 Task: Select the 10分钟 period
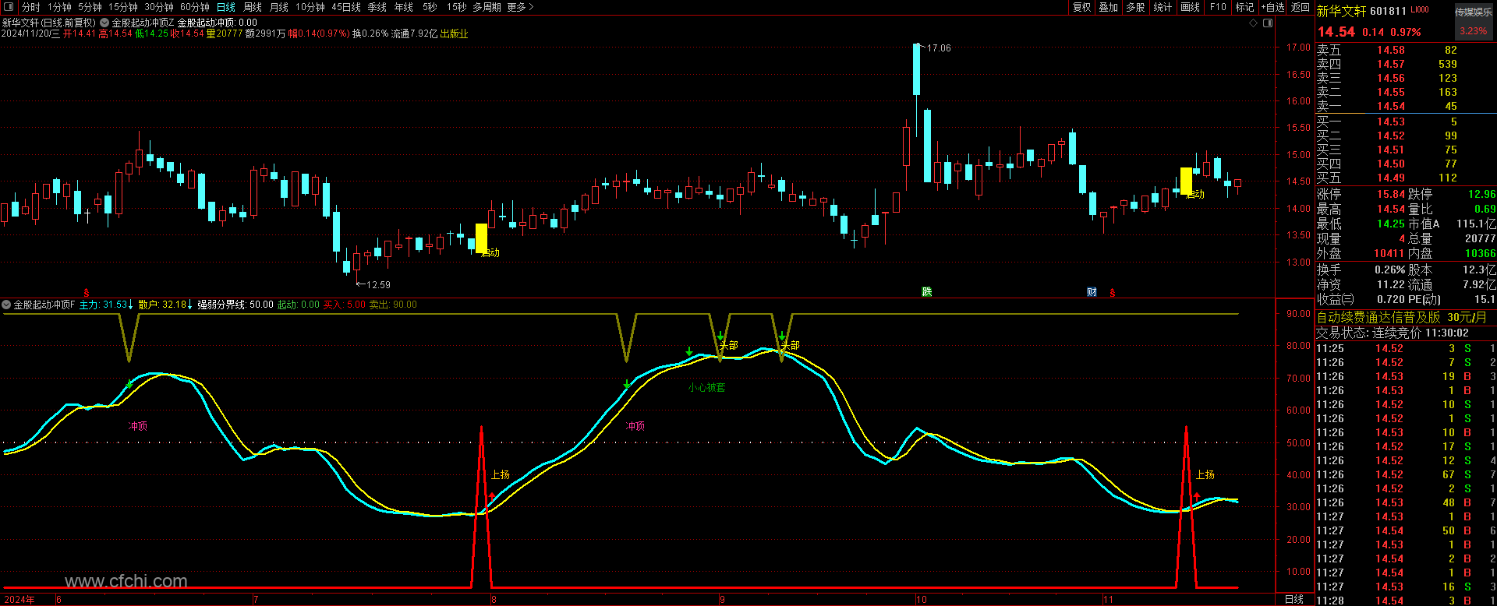click(x=310, y=7)
